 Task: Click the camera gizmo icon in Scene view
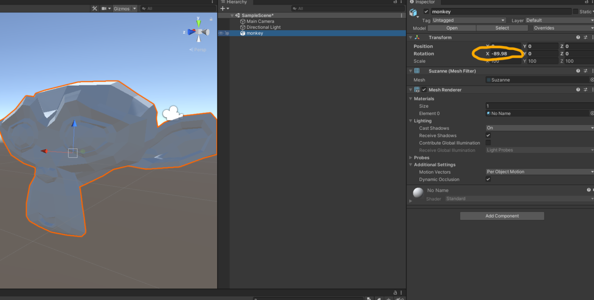(x=173, y=113)
